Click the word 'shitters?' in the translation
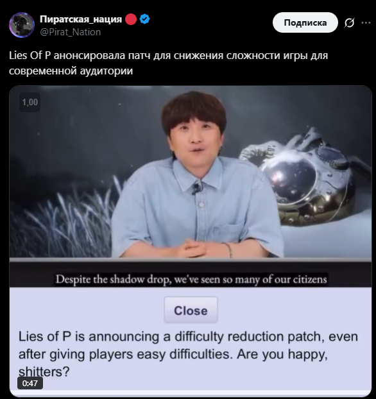Viewport: 376px width, 399px height. (44, 372)
